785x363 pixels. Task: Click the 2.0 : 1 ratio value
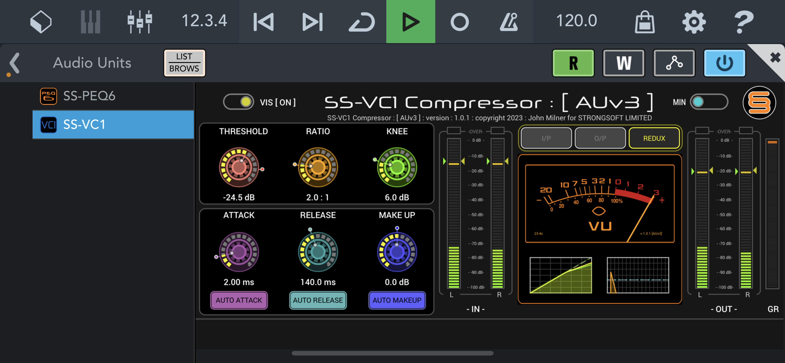coord(318,198)
